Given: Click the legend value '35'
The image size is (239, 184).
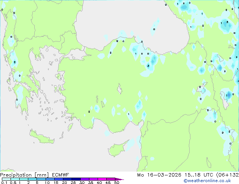Looking at the screenshot, I should pos(90,182).
